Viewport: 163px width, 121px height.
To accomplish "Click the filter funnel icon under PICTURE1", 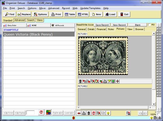I will 109,81.
